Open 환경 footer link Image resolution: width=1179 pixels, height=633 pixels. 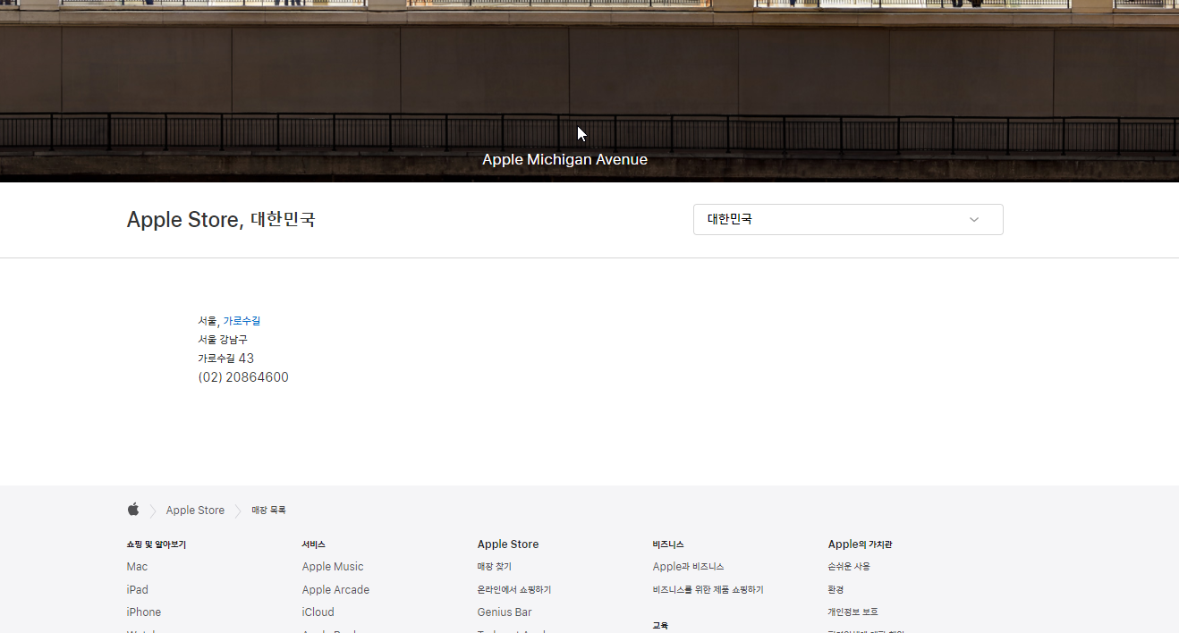click(x=835, y=590)
